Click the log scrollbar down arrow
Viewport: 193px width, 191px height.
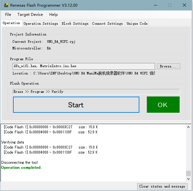(188, 179)
